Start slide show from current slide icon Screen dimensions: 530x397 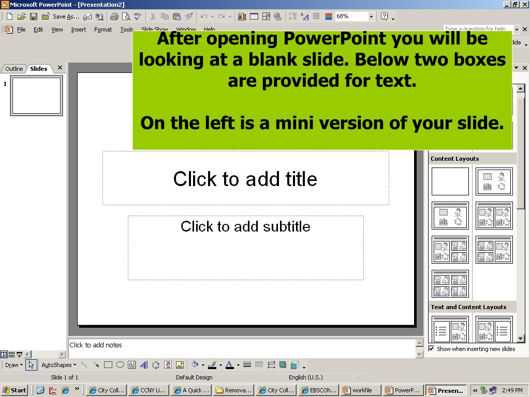point(19,355)
